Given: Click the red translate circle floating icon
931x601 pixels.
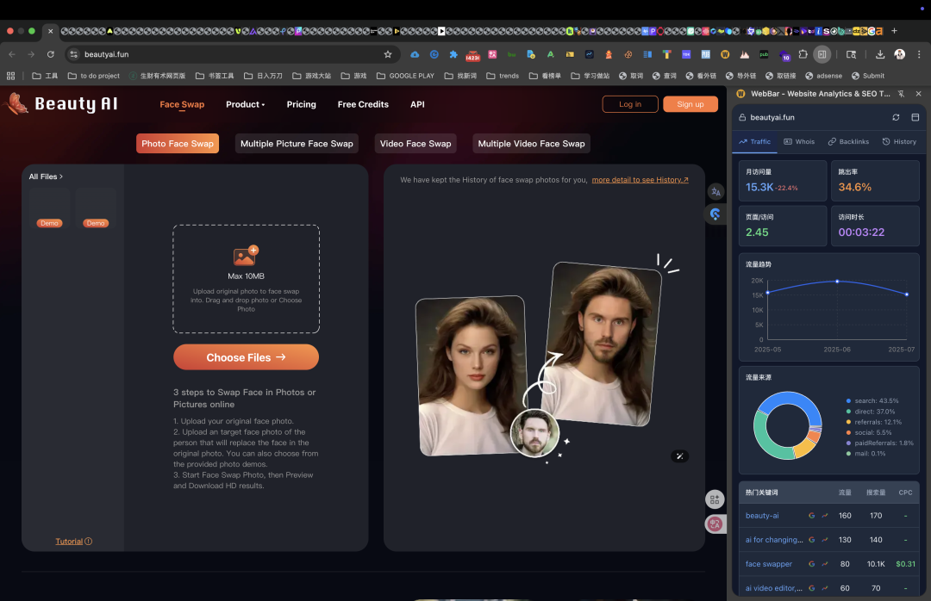Looking at the screenshot, I should click(715, 524).
